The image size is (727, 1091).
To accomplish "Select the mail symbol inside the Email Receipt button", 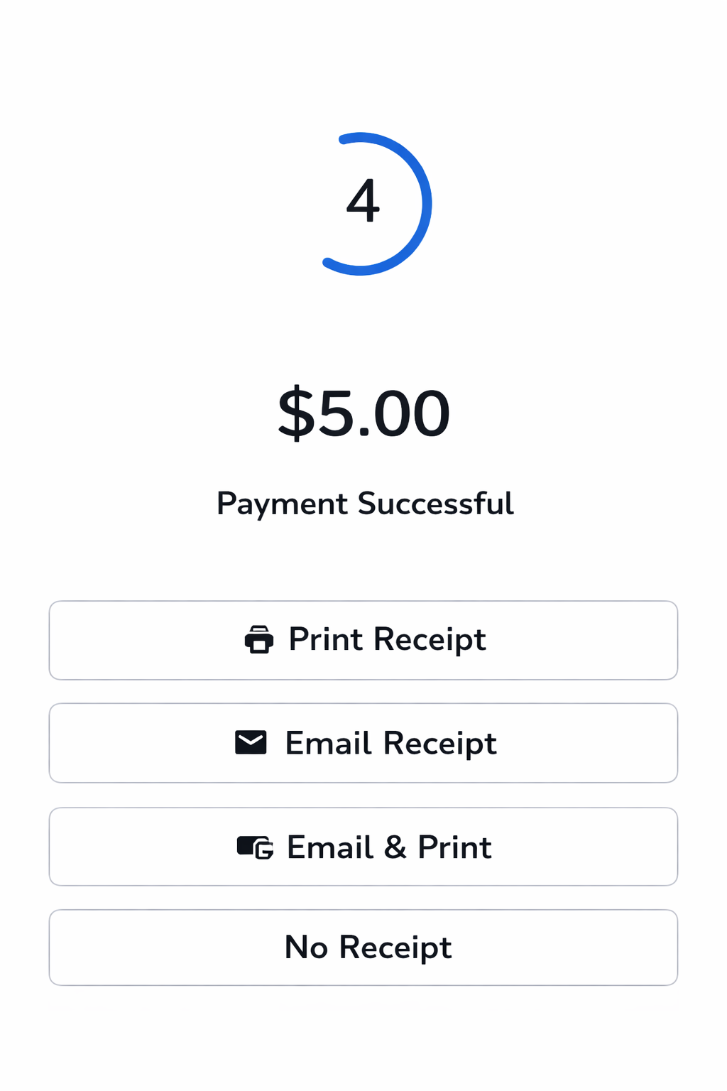I will [x=249, y=743].
